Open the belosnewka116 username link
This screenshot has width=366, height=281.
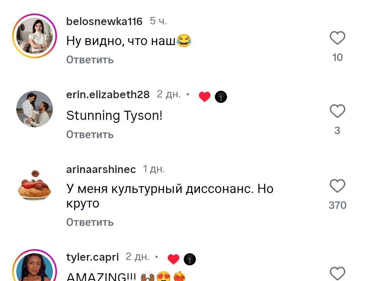pos(104,21)
